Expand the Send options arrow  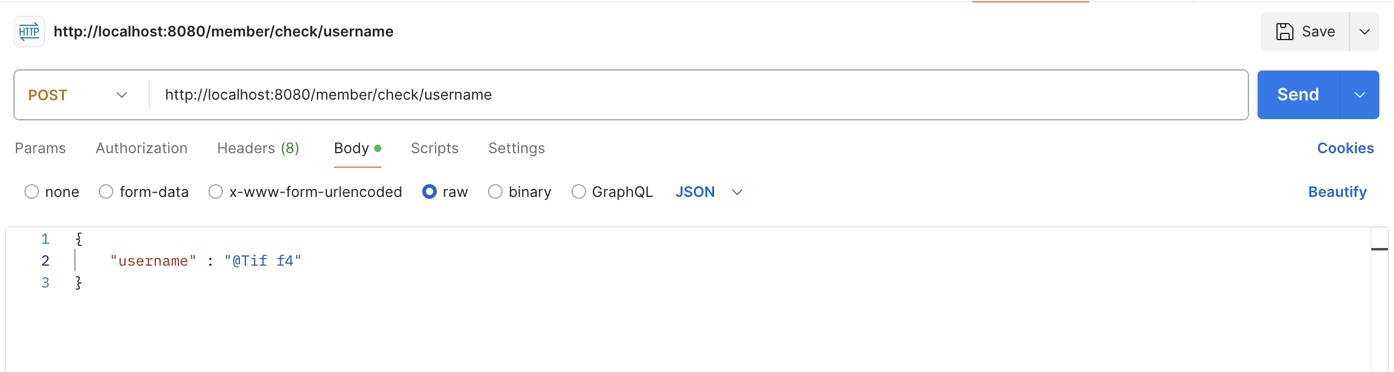pos(1360,95)
